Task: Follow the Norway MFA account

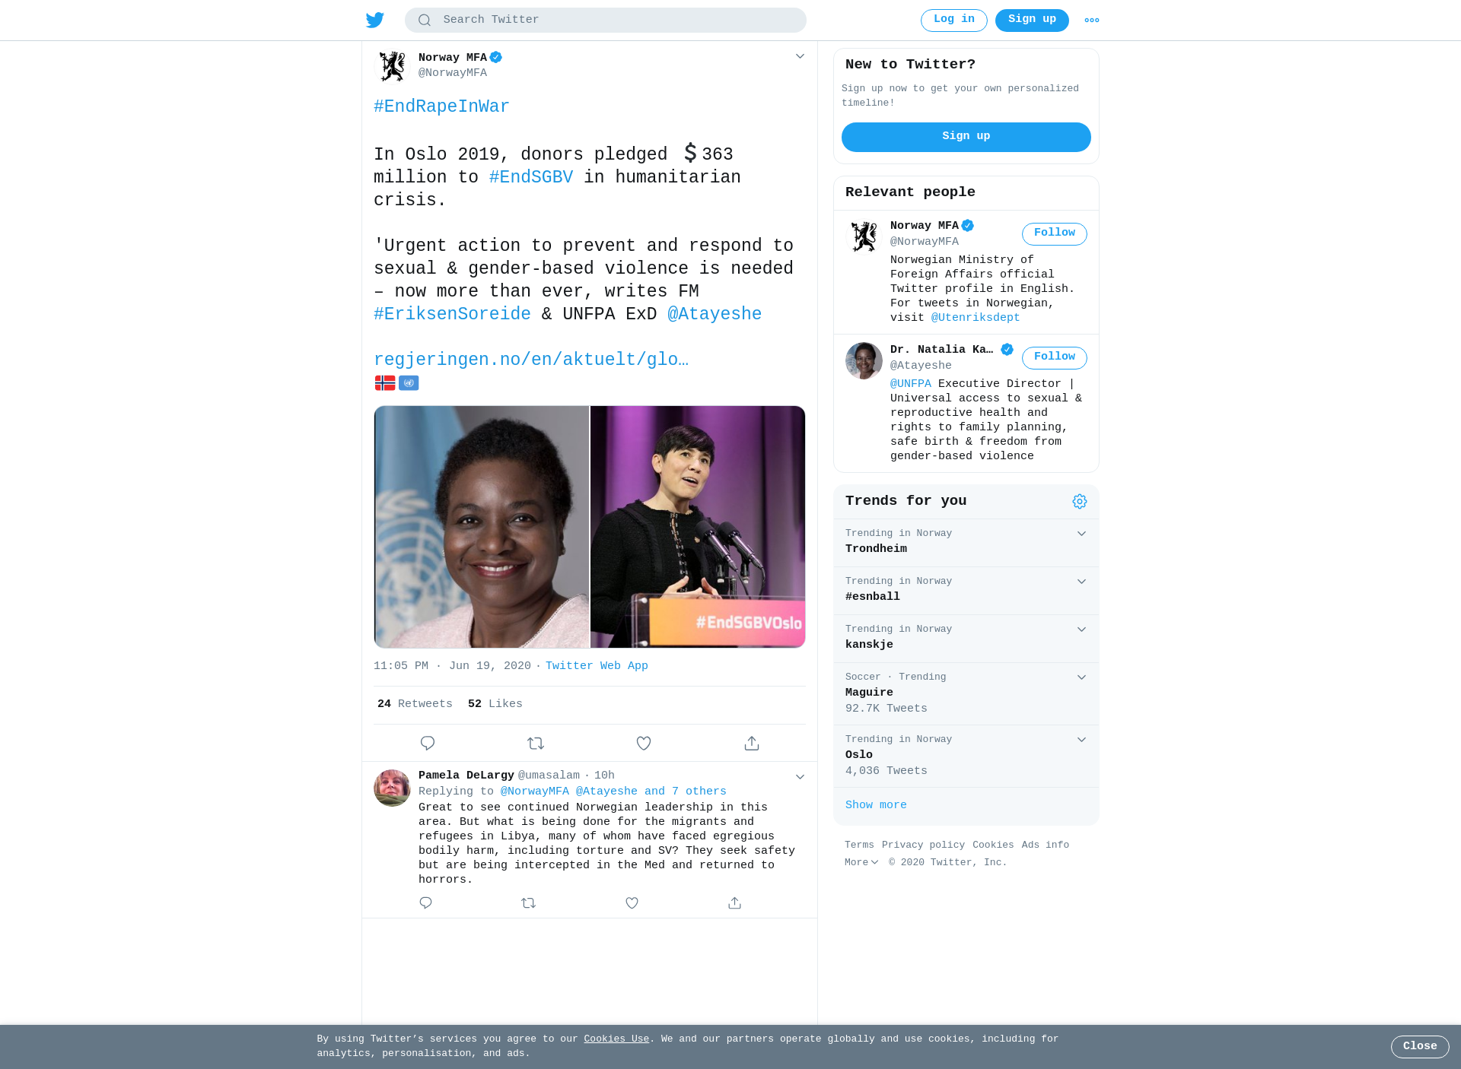Action: click(x=1055, y=233)
